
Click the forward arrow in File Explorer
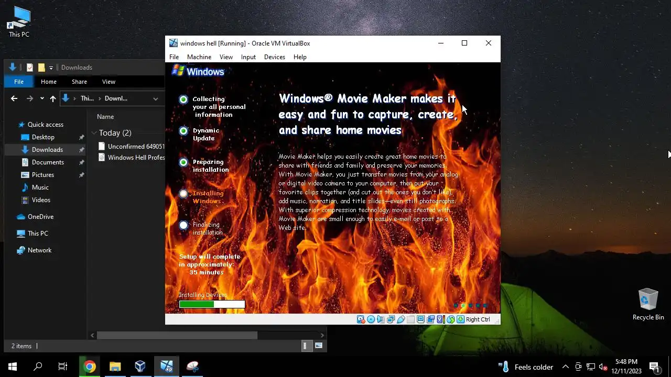[x=30, y=98]
